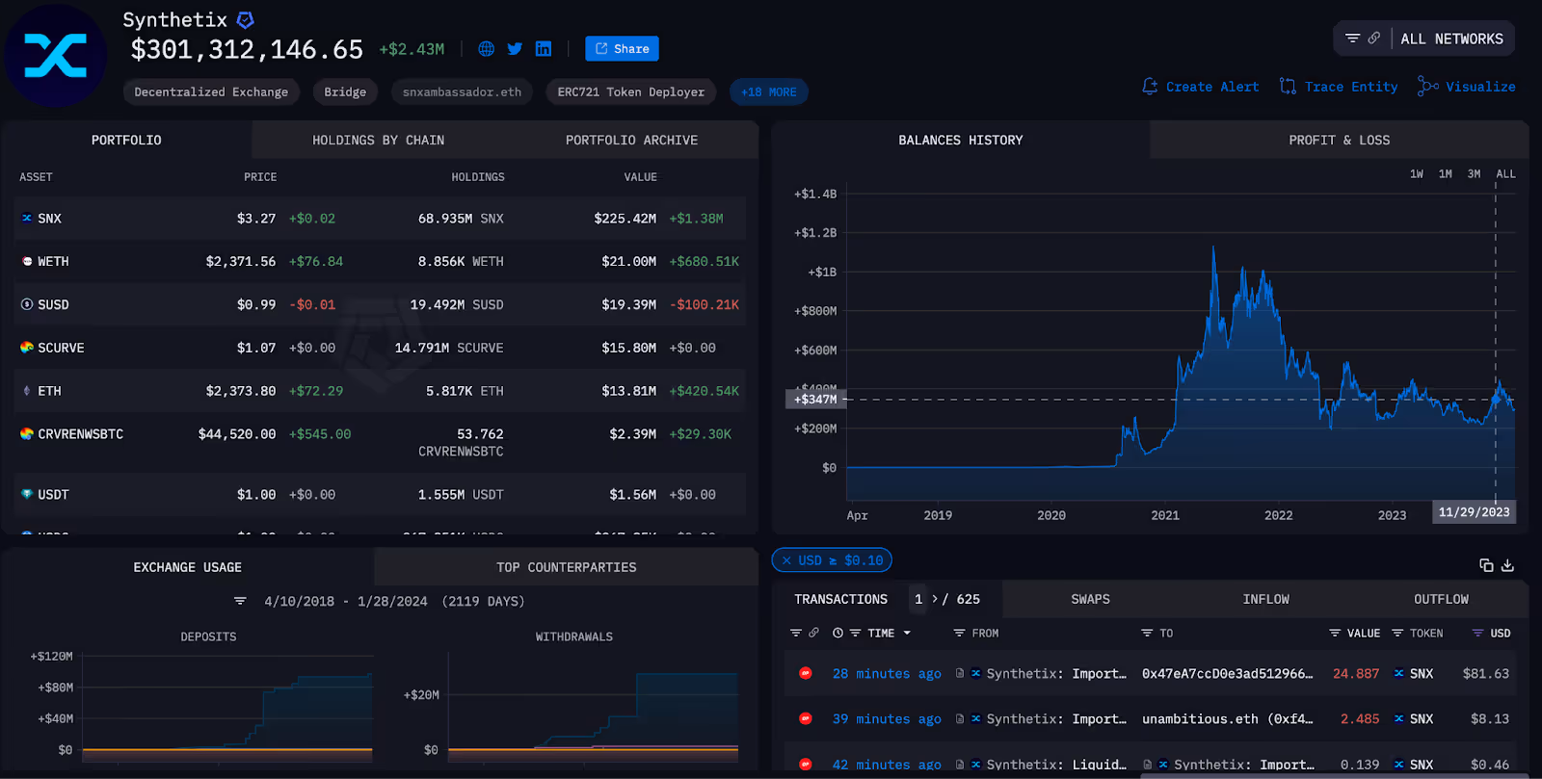Click the ERC721 Token Deployer tag
1542x779 pixels.
[630, 92]
